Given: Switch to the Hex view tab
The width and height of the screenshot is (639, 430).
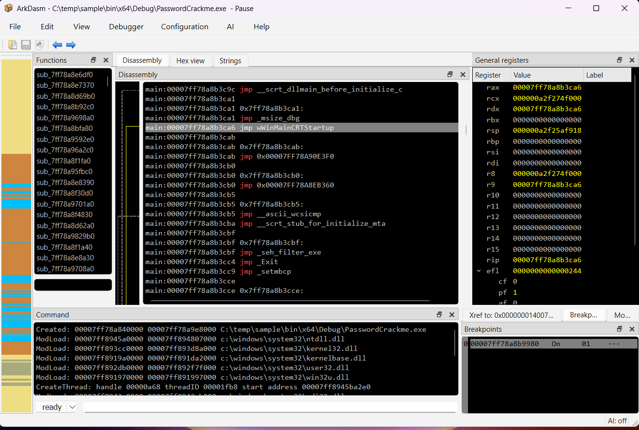Looking at the screenshot, I should point(190,60).
